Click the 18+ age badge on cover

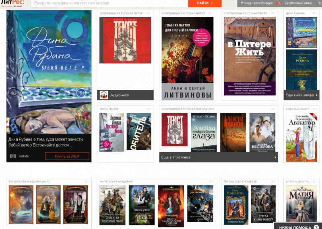pos(81,93)
